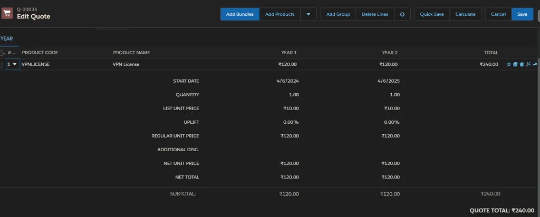Click the circle icon button next to Delete Lines
Screen dimensions: 540x217
tap(402, 14)
